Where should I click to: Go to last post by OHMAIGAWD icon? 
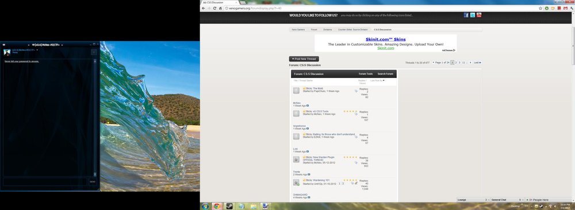(x=309, y=197)
